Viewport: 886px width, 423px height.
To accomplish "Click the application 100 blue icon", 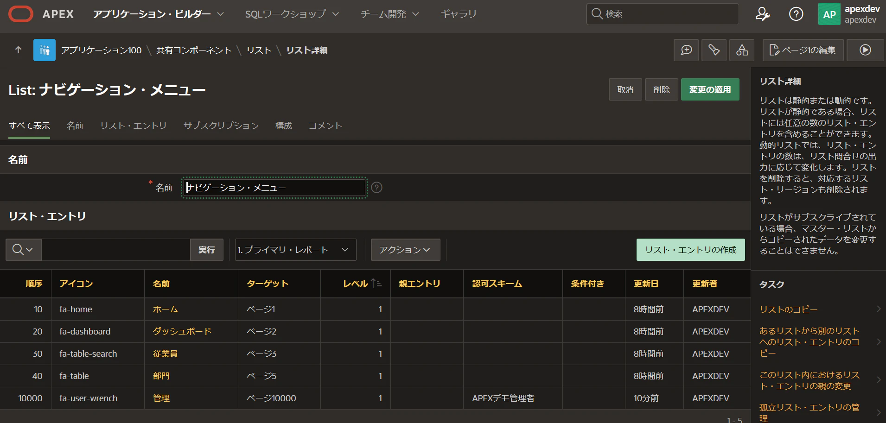I will 45,50.
